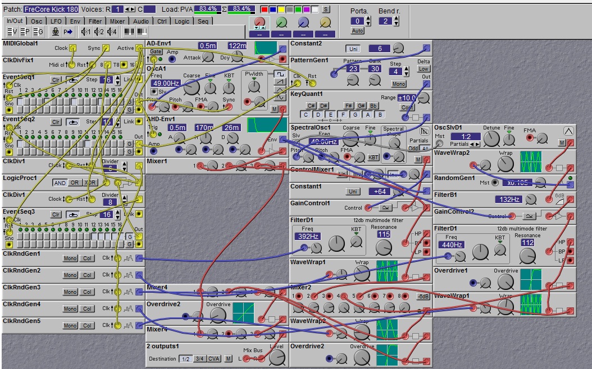Select AND in LogicProc1
Screen dimensions: 592x369
tap(60, 183)
